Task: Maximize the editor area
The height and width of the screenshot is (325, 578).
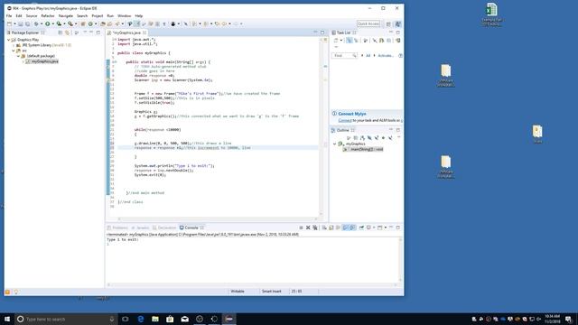Action: coord(322,32)
